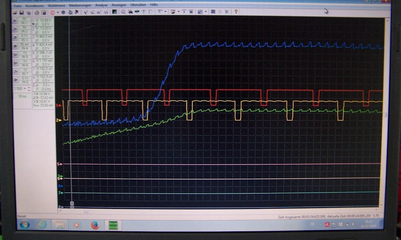Click the save diskette toolbar icon

(x=21, y=12)
